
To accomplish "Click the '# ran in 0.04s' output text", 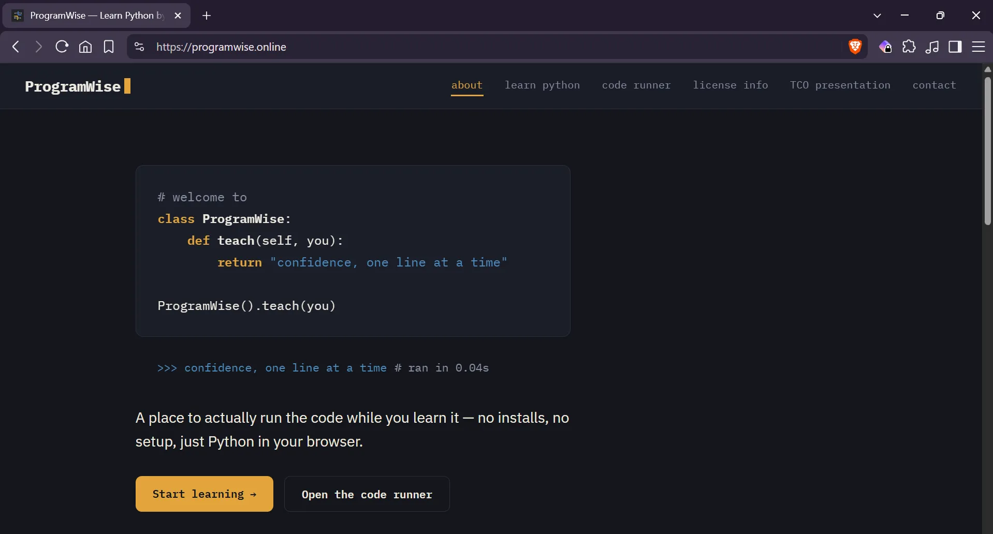I will pos(442,368).
